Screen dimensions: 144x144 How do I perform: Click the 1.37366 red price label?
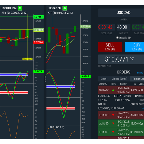(x=39, y=42)
